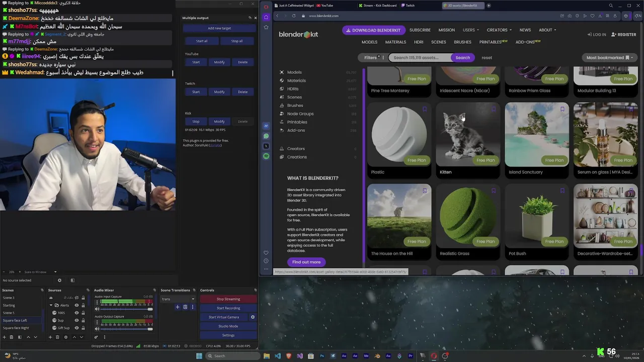Expand the CREATORS dropdown on BlenderKit
Screen dimensions: 644x362
coord(499,30)
